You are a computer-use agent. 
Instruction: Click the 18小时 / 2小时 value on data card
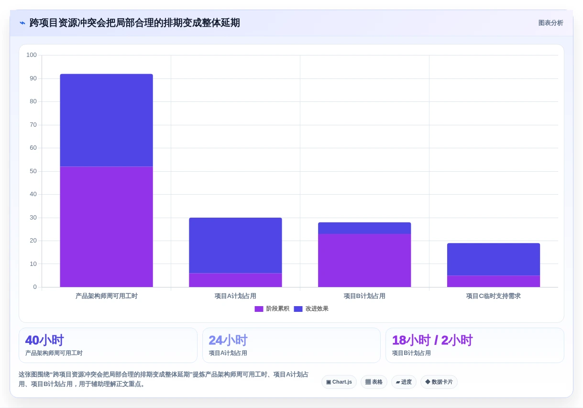tap(432, 341)
